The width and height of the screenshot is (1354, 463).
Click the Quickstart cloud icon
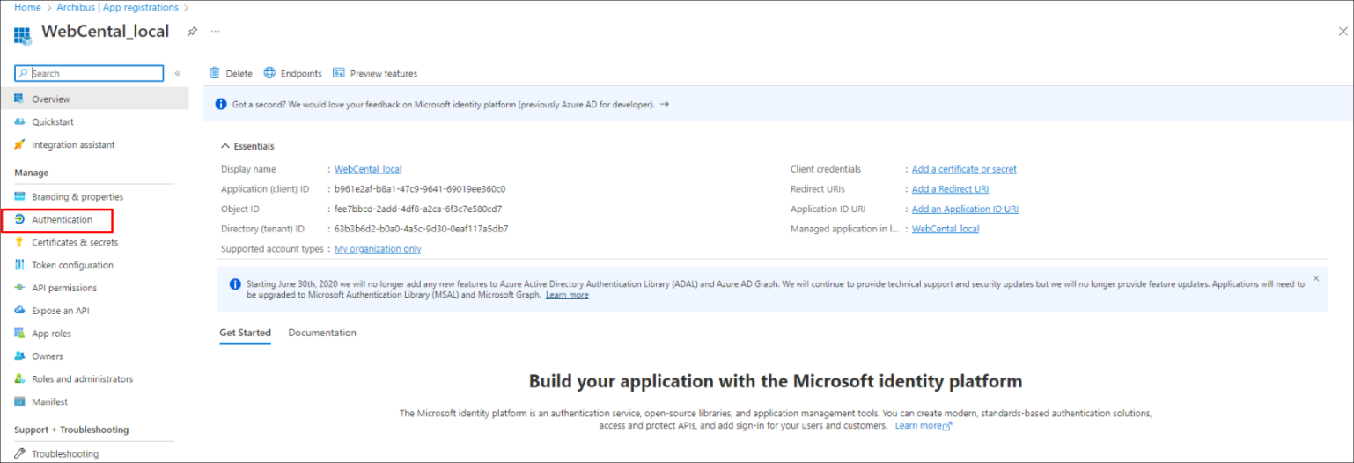(19, 121)
